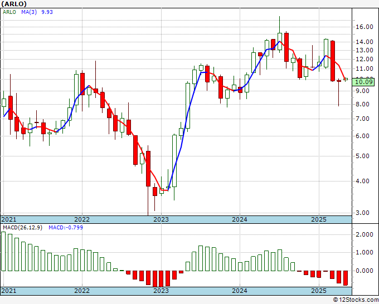Click 2022 on the MACD panel time axis

pyautogui.click(x=82, y=291)
